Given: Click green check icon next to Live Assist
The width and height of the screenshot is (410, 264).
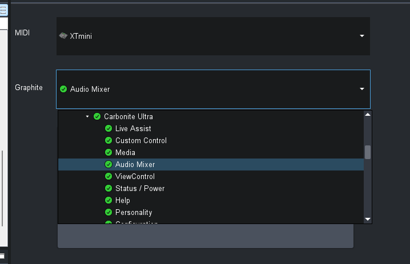Looking at the screenshot, I should [108, 128].
